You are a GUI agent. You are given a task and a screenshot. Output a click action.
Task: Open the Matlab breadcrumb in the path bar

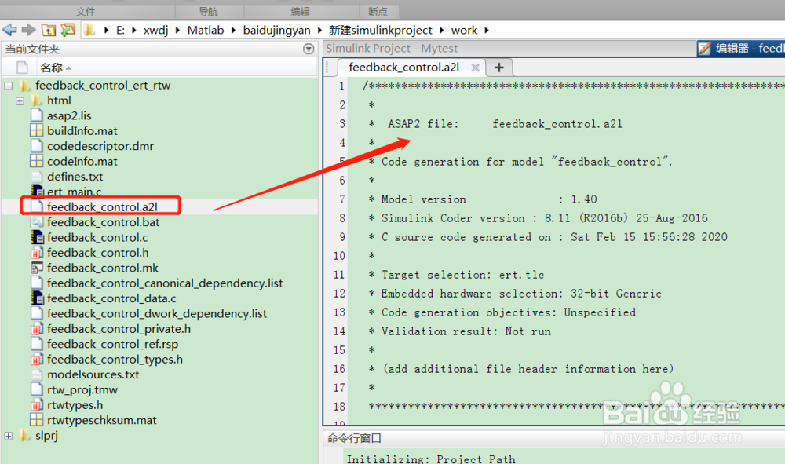[x=206, y=30]
